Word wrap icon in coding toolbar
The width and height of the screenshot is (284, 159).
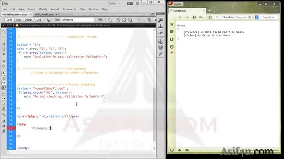click(4, 83)
